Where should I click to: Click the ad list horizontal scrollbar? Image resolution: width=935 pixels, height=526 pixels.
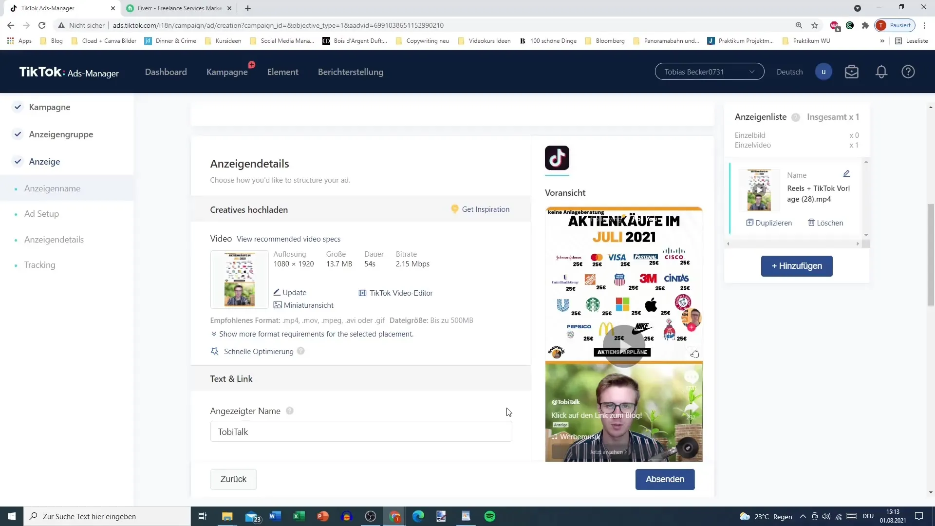793,244
